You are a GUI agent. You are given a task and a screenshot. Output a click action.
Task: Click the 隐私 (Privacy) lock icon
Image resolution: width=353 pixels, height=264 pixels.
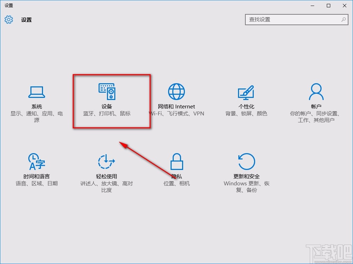pos(176,162)
